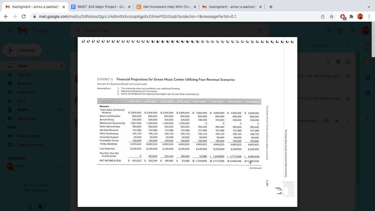
Task: Click the Help question mark icon
Action: click(328, 30)
